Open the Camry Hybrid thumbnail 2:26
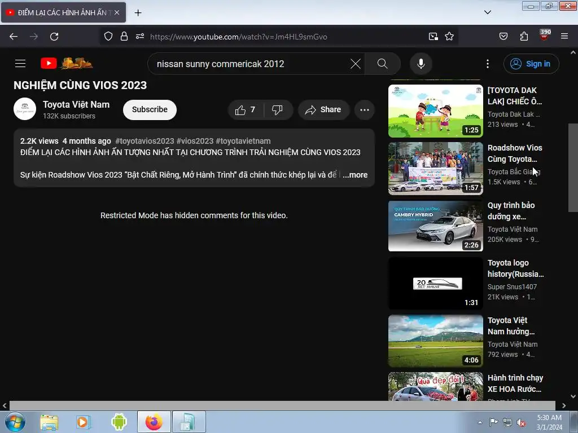 pyautogui.click(x=435, y=226)
